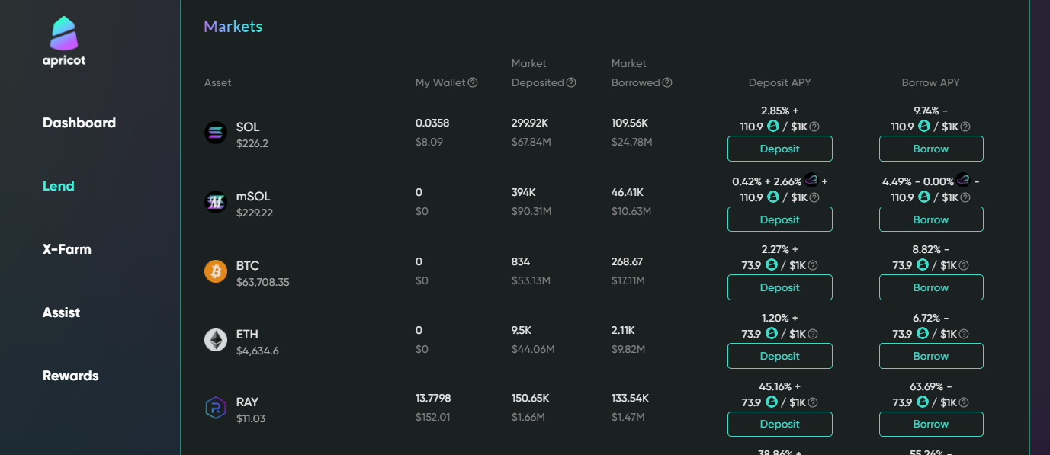Viewport: 1050px width, 455px height.
Task: Click the mSOL token icon
Action: [x=216, y=202]
